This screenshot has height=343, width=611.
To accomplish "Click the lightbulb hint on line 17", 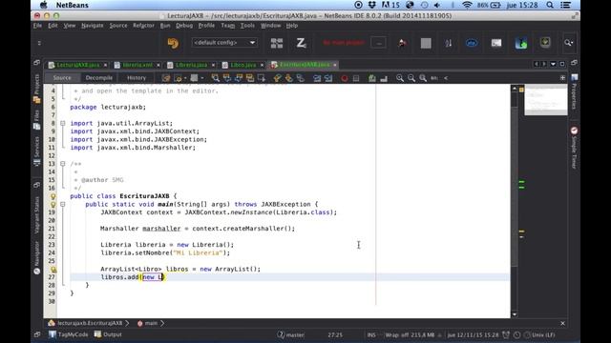I will [x=53, y=196].
